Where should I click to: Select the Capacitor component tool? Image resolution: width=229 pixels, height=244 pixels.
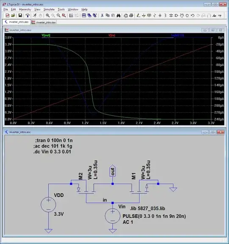(160, 15)
